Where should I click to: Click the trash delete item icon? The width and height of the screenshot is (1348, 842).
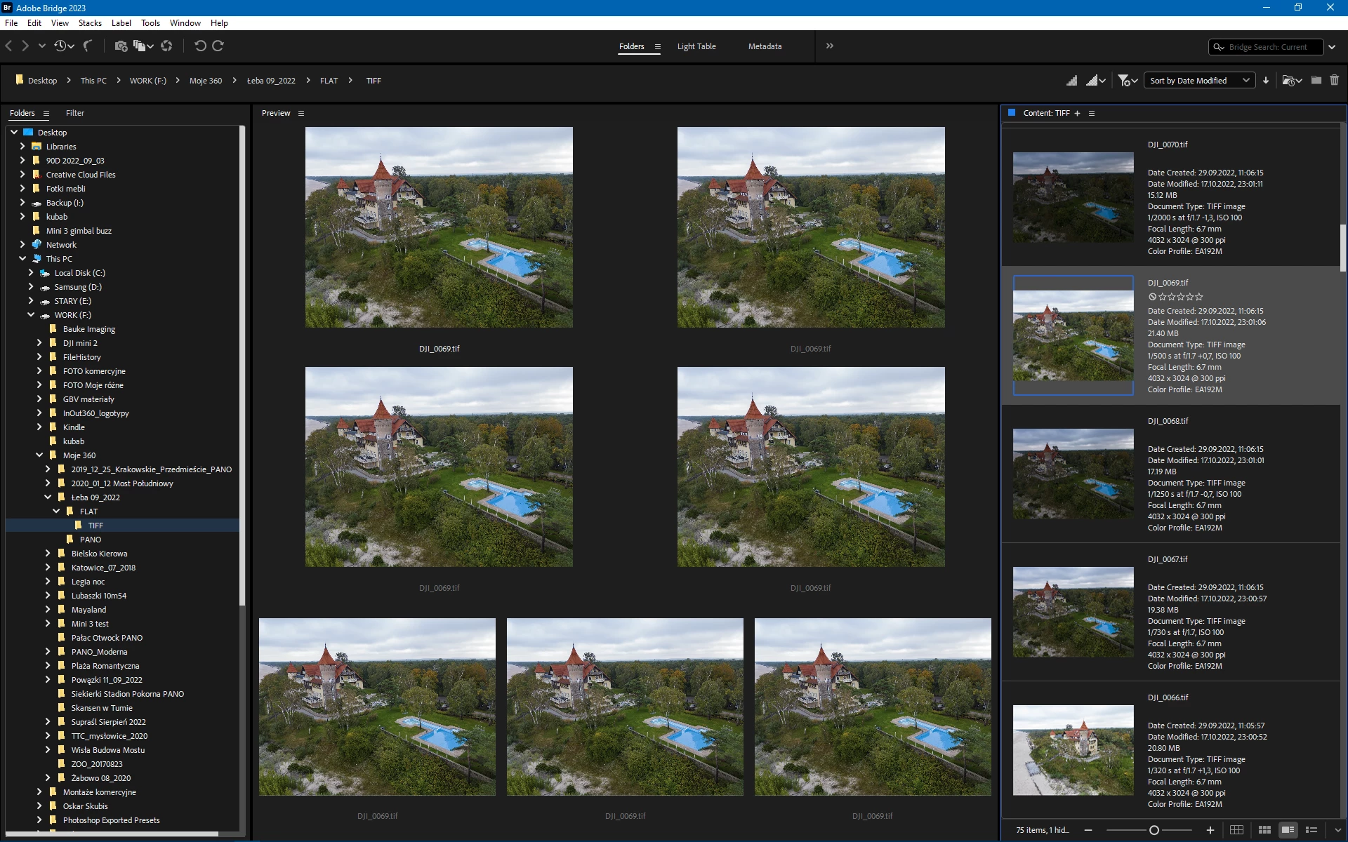pyautogui.click(x=1334, y=81)
